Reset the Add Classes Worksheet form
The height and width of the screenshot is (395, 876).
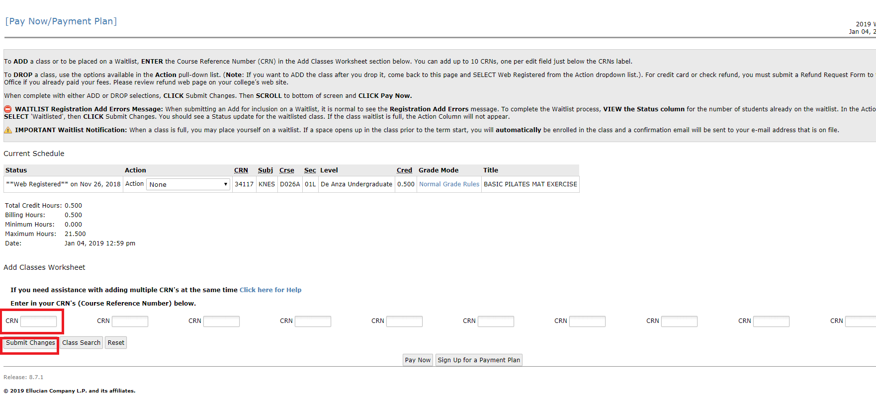pyautogui.click(x=116, y=343)
